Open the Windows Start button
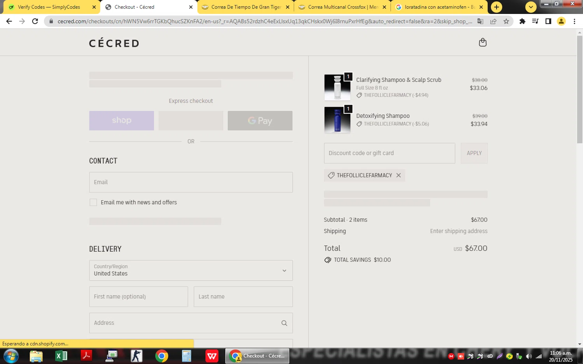 11,356
